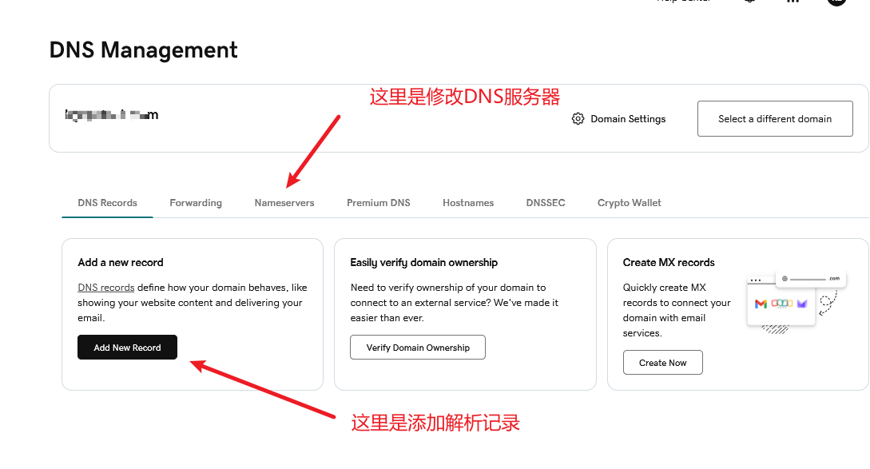Follow the underlined DNS records link
Viewport: 870px width, 469px height.
point(105,288)
